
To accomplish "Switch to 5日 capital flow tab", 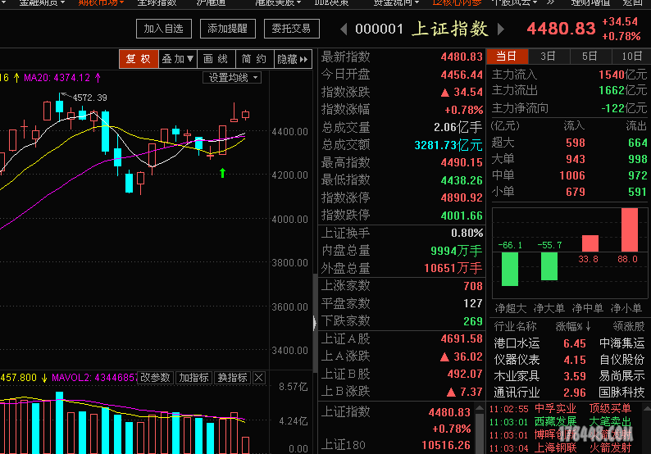I will tap(590, 56).
